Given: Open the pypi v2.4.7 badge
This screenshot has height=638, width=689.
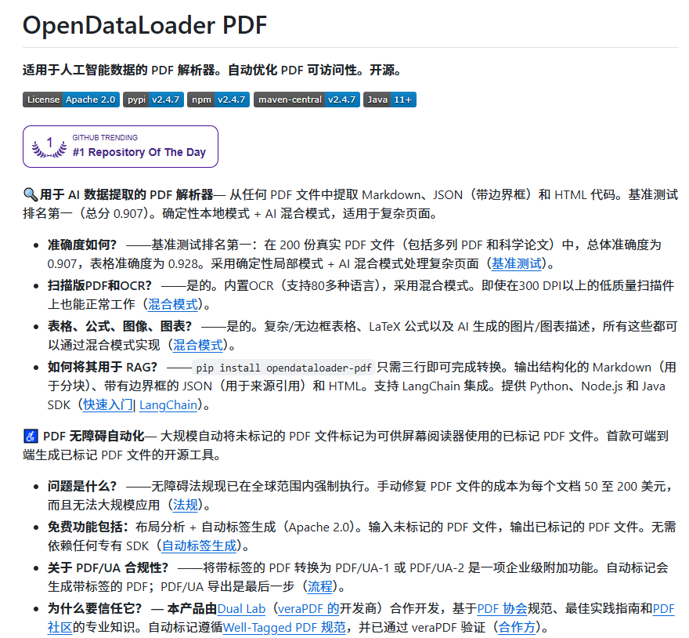Looking at the screenshot, I should (153, 100).
